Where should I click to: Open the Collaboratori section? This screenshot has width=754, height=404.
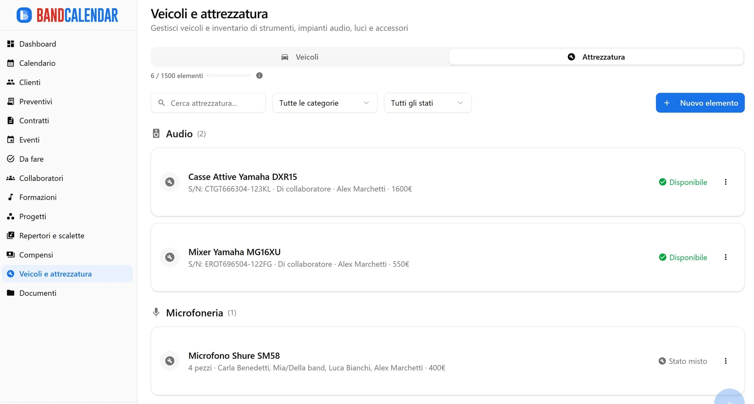tap(41, 178)
